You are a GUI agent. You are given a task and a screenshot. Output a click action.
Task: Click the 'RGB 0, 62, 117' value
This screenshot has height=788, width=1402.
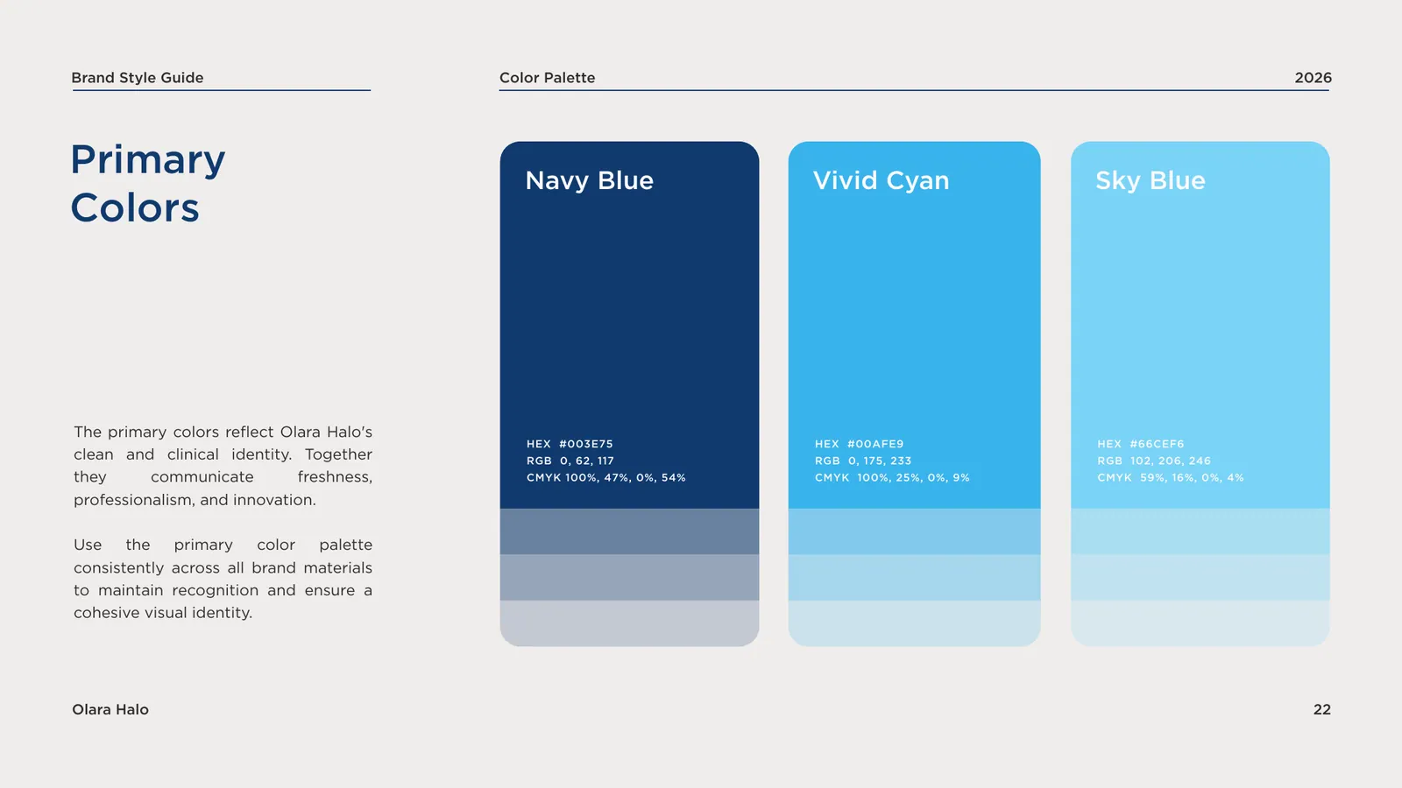pyautogui.click(x=570, y=461)
